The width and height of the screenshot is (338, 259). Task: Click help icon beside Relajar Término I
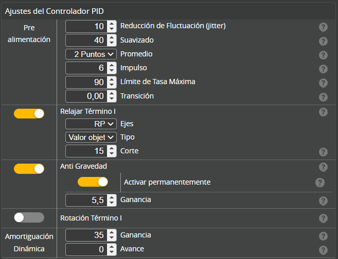(x=323, y=112)
